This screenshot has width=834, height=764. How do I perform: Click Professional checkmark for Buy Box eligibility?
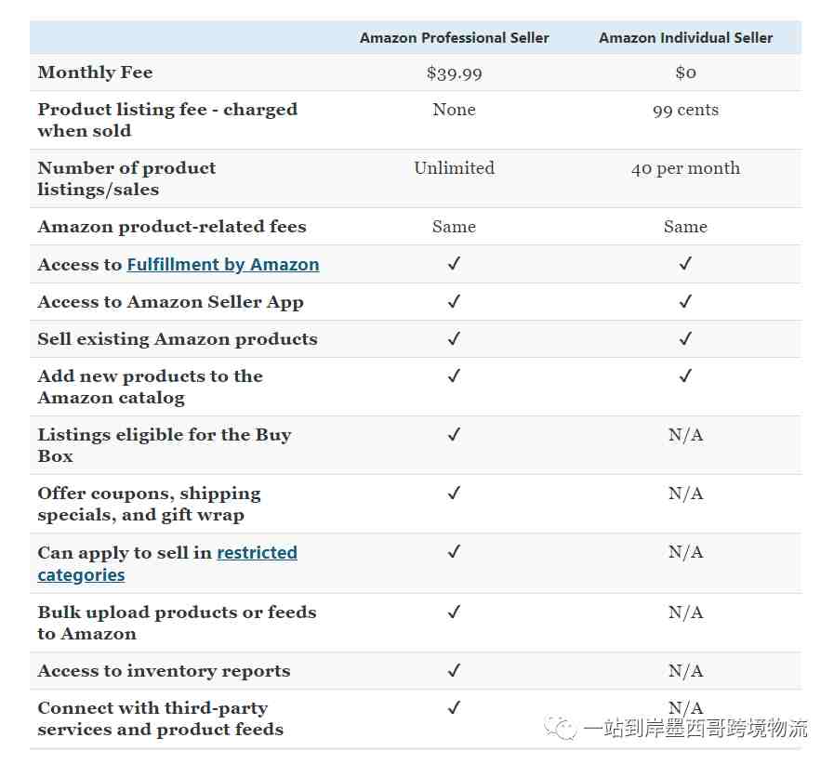point(455,434)
